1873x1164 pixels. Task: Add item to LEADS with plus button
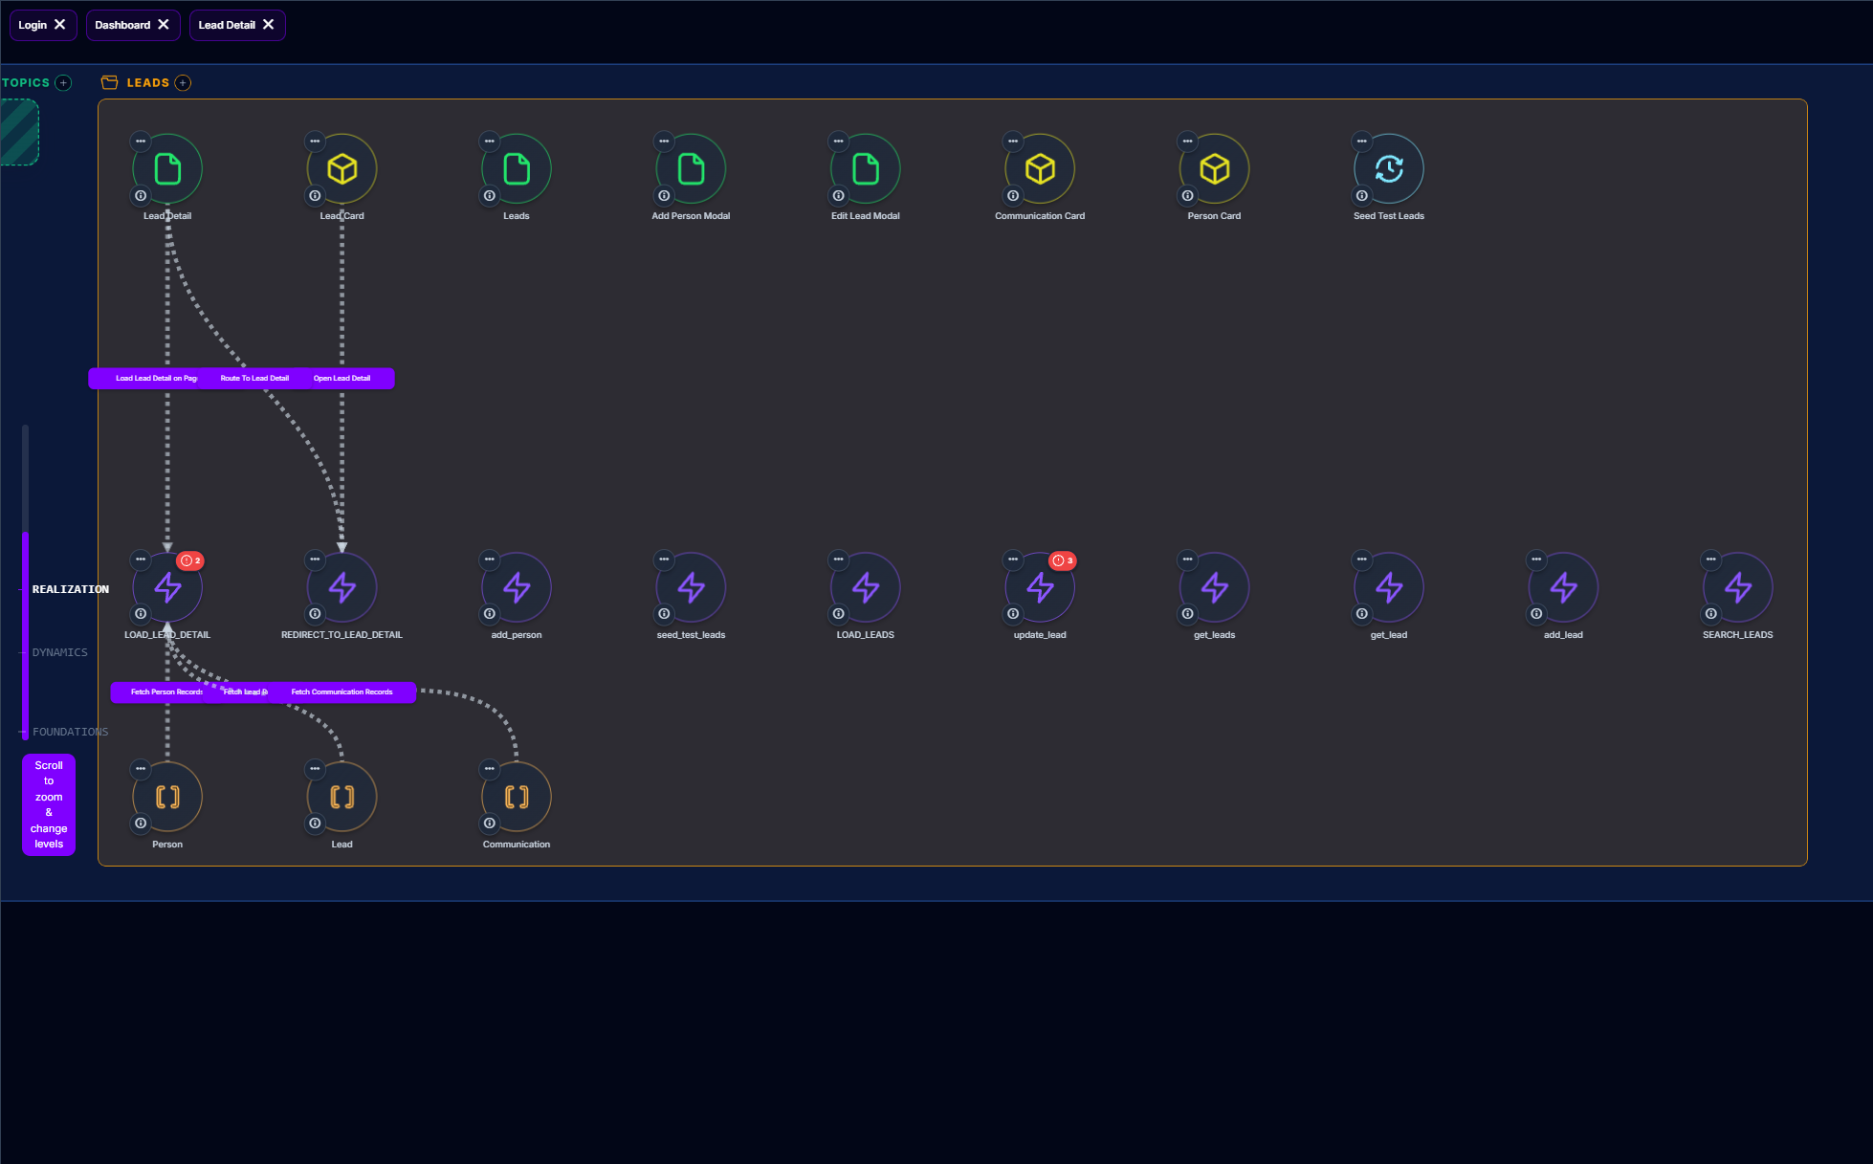coord(183,83)
